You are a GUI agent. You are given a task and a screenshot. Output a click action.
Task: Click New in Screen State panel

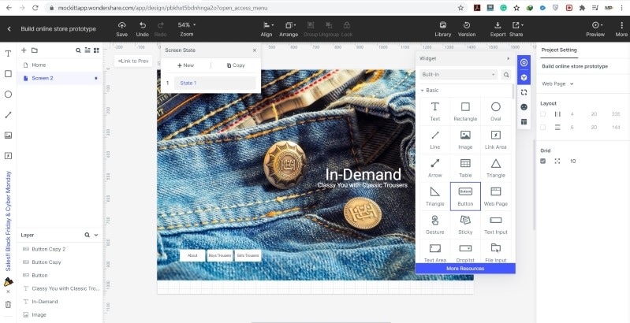click(186, 65)
